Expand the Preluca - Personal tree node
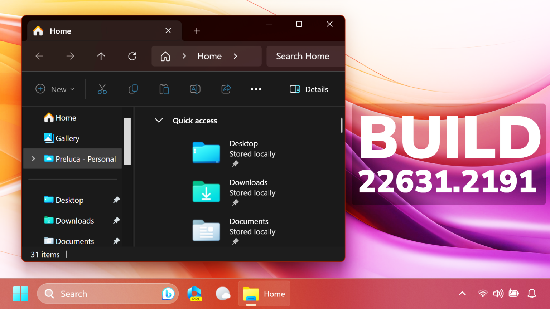 click(33, 158)
